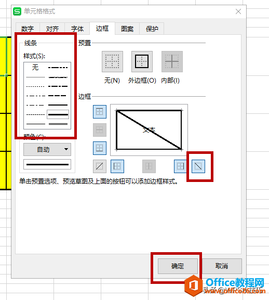Select 无 in the line style list
This screenshot has width=269, height=300.
pyautogui.click(x=35, y=68)
